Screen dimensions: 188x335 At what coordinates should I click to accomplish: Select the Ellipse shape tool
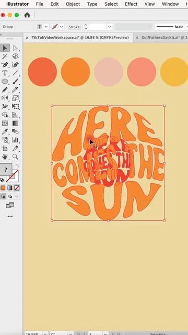5,82
